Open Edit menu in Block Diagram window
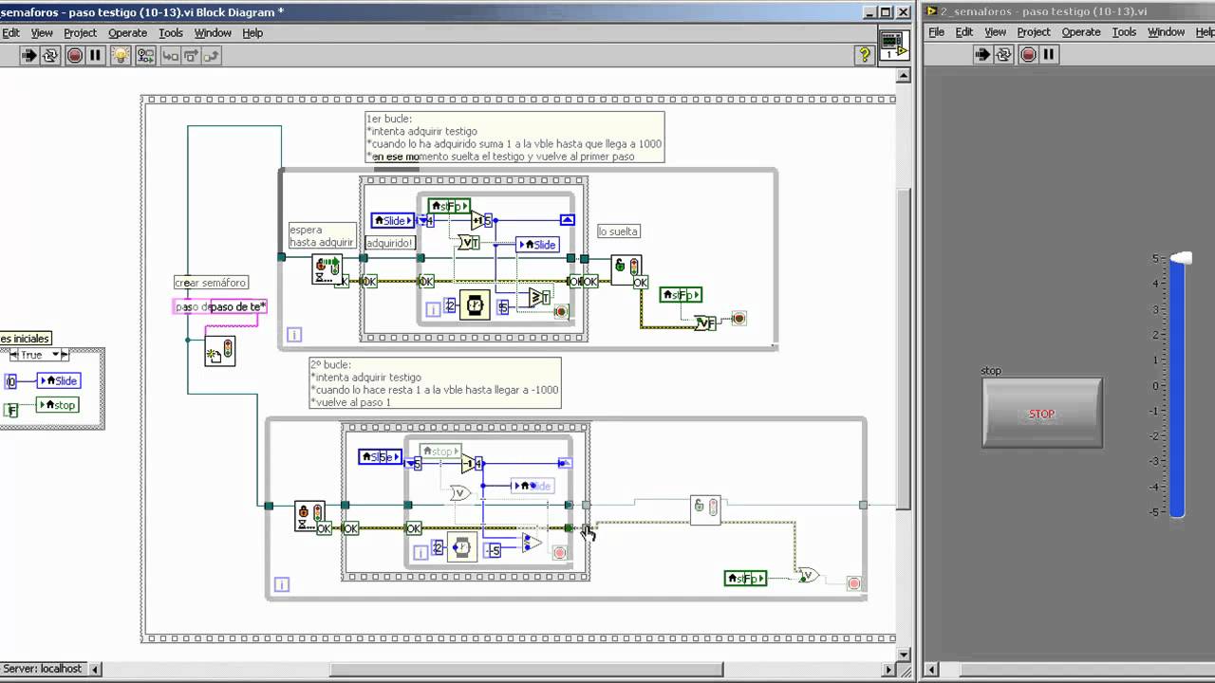The height and width of the screenshot is (683, 1215). click(10, 32)
